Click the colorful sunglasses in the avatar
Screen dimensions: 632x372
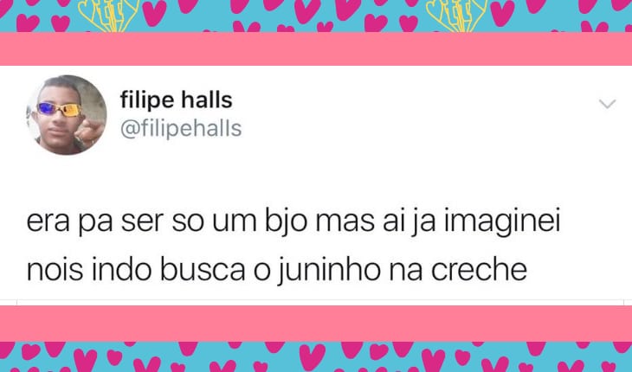(60, 110)
